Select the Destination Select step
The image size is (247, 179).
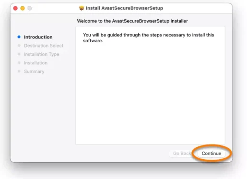coord(44,46)
